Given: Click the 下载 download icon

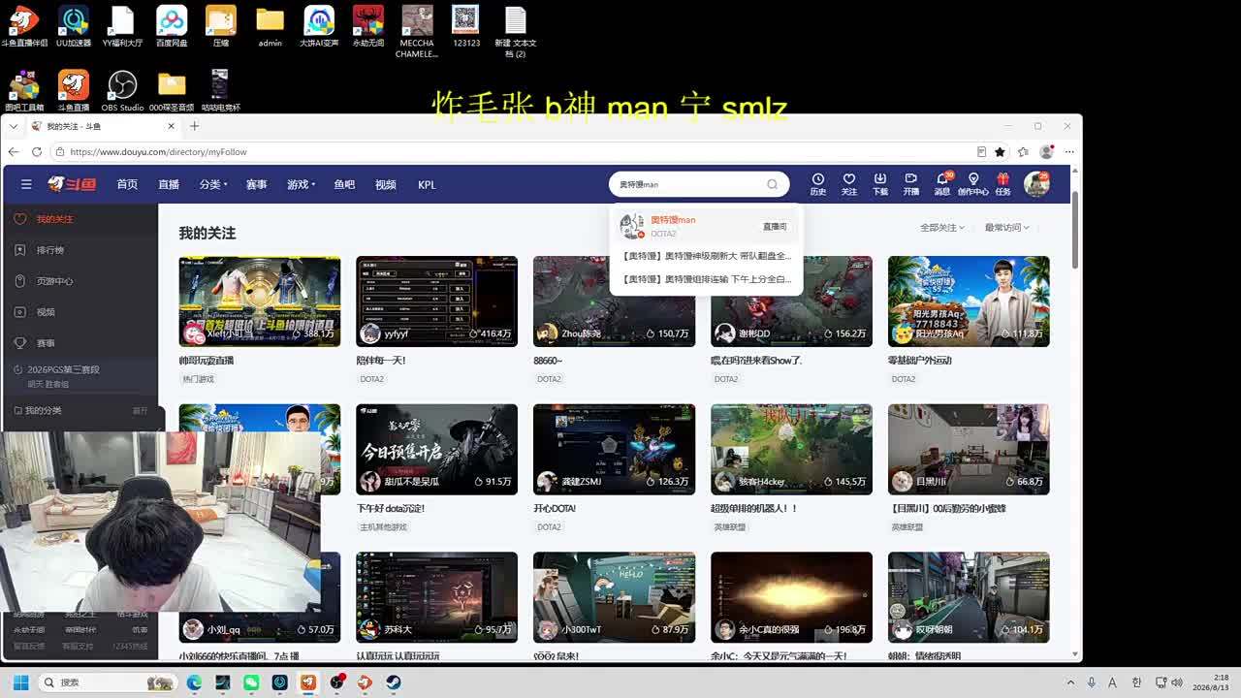Looking at the screenshot, I should (880, 184).
